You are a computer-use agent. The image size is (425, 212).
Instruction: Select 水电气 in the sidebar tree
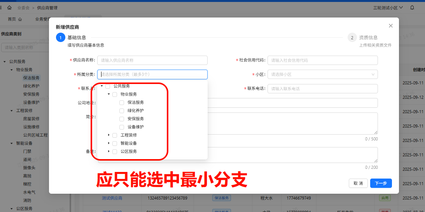coord(29,192)
